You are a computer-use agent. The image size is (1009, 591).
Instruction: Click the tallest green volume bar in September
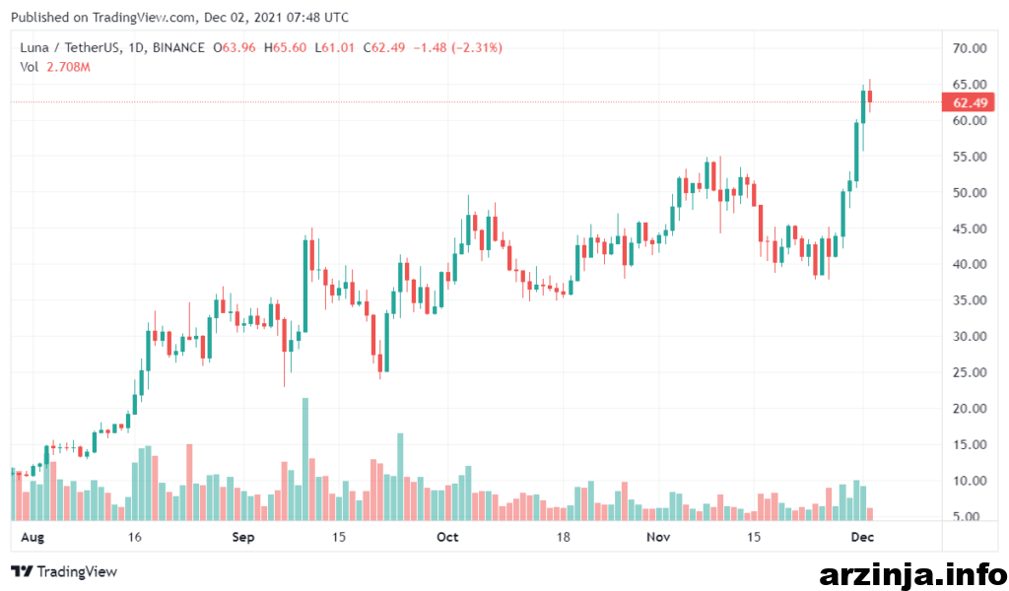[305, 459]
